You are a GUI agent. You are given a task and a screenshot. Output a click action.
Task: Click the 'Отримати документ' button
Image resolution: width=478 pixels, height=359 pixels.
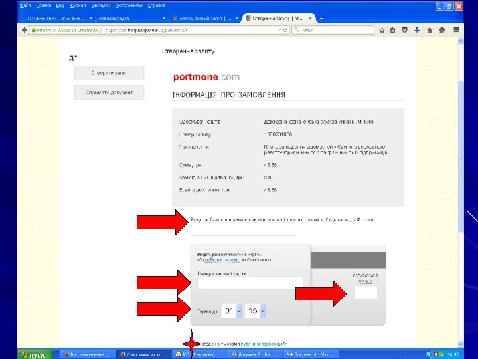pos(110,92)
